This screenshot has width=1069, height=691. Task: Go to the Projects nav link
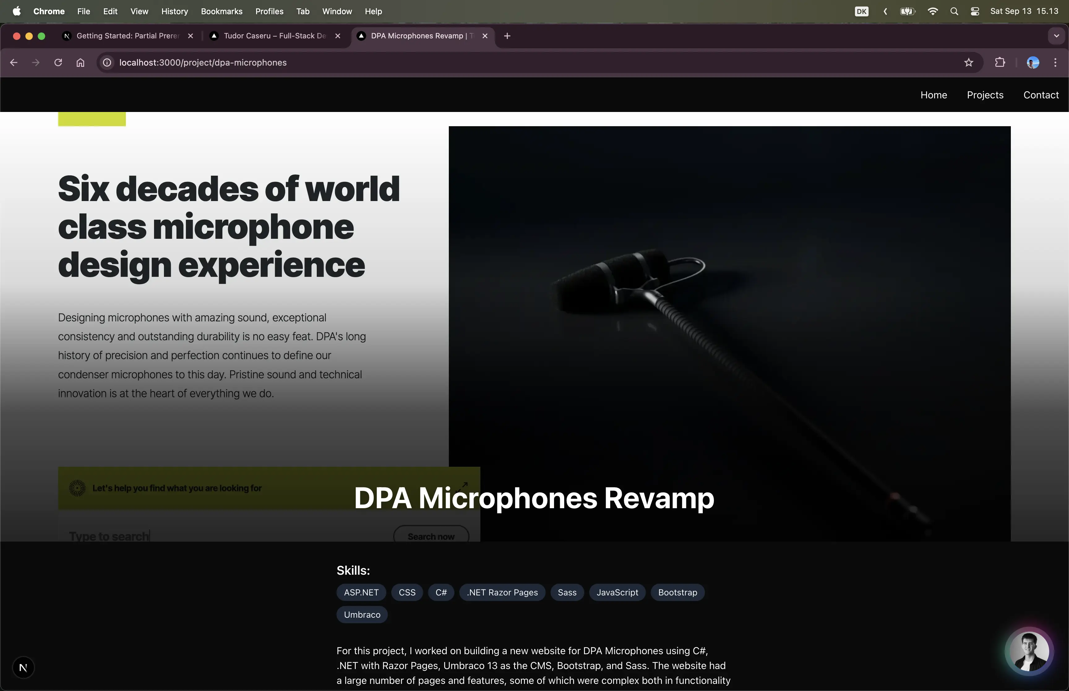[985, 95]
